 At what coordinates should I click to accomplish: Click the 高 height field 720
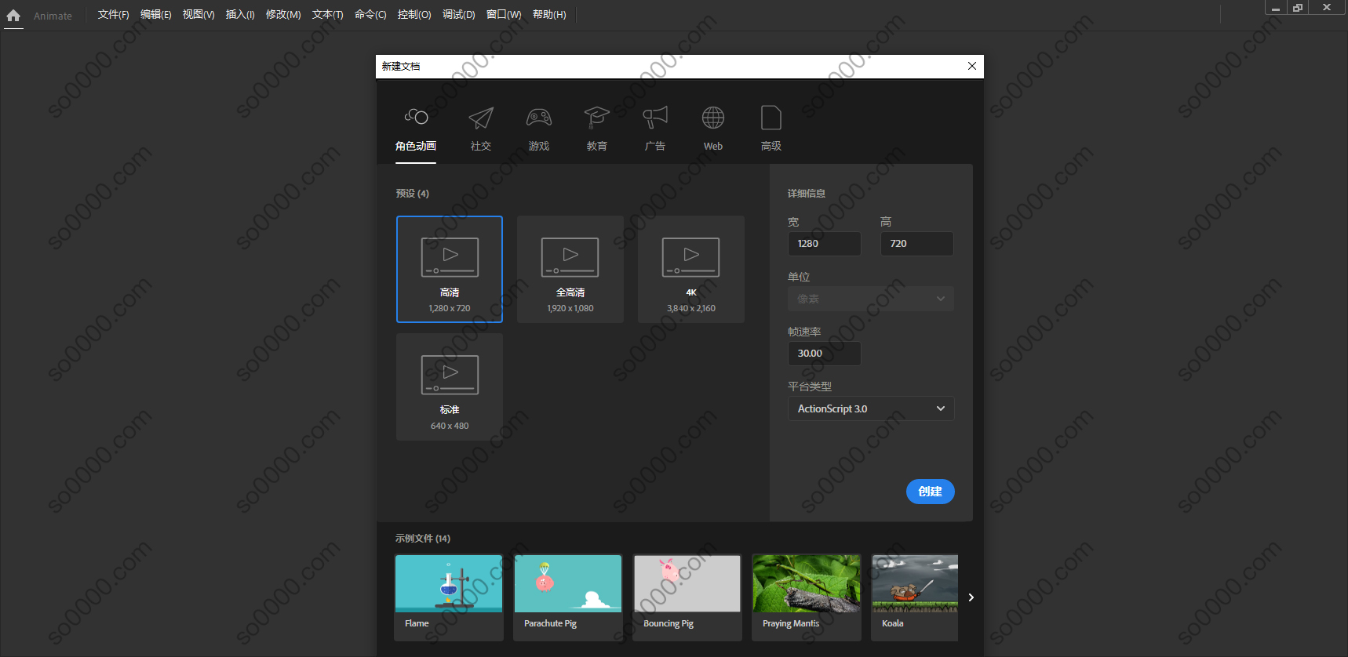916,244
